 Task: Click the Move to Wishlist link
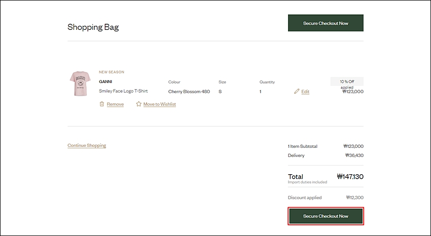pos(159,104)
